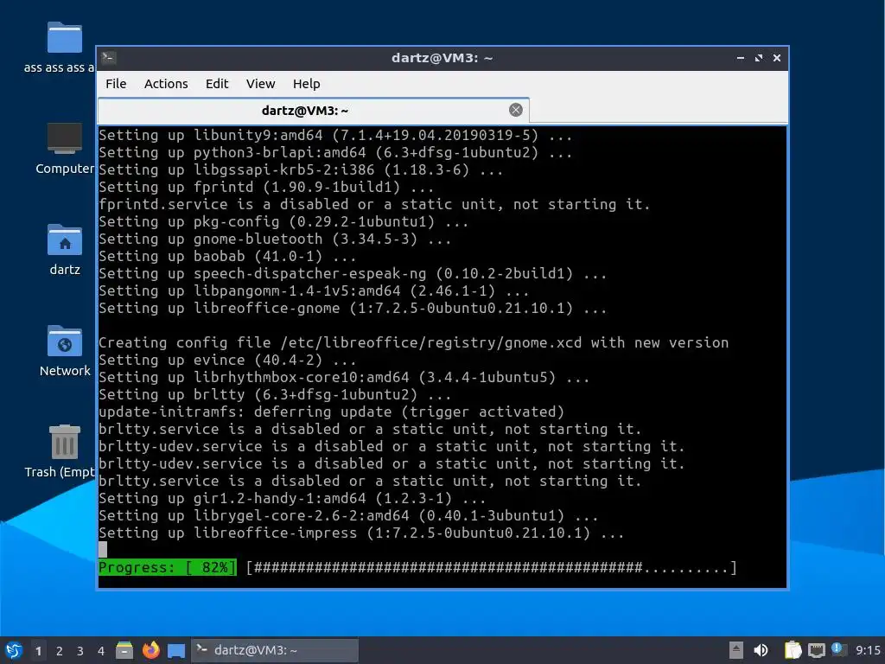
Task: Close the dartz@VM3 tab with X icon
Action: click(x=515, y=110)
